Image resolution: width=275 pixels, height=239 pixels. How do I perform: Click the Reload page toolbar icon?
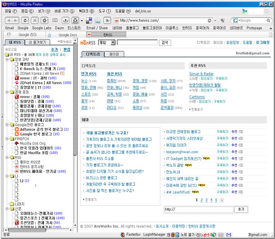tap(25, 21)
